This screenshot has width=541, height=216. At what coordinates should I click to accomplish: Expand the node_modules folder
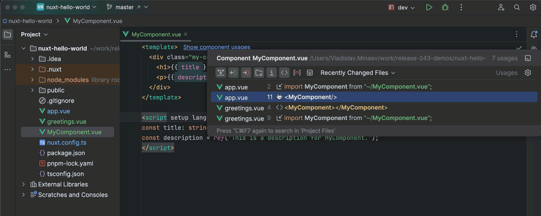(x=32, y=80)
